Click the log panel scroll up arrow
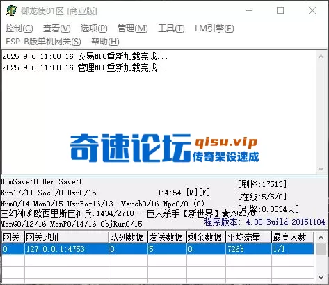 (321, 56)
